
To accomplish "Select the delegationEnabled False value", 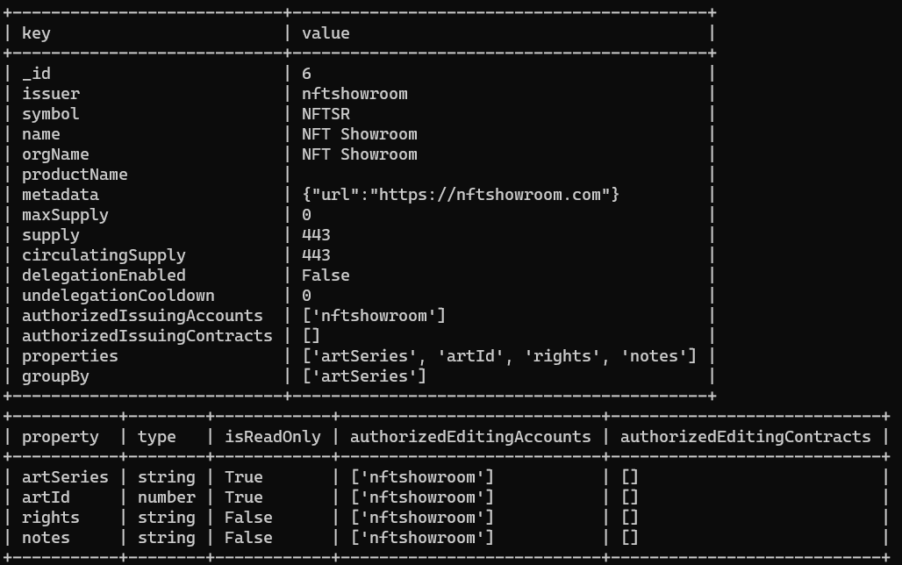I will pos(326,275).
